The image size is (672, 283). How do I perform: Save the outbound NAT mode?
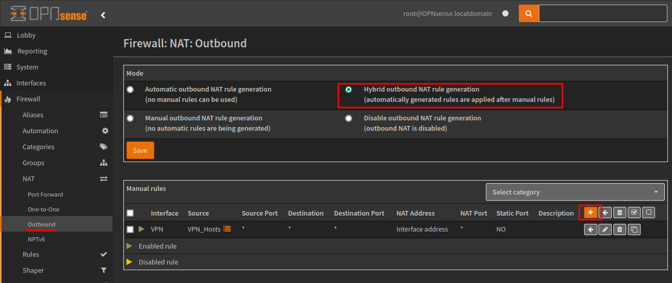point(140,150)
